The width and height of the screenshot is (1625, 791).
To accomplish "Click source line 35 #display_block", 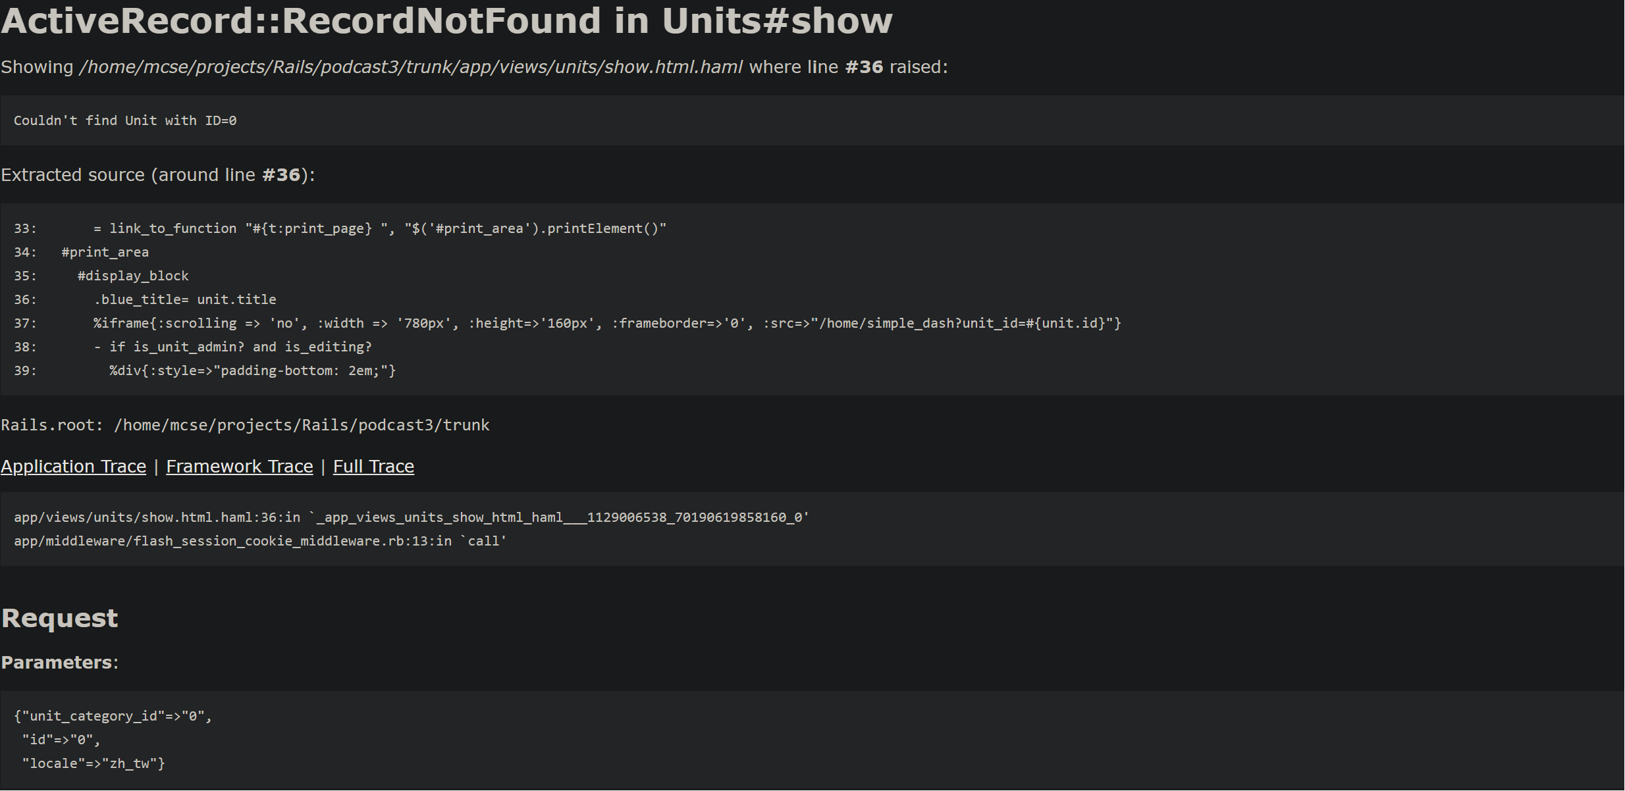I will 133,276.
